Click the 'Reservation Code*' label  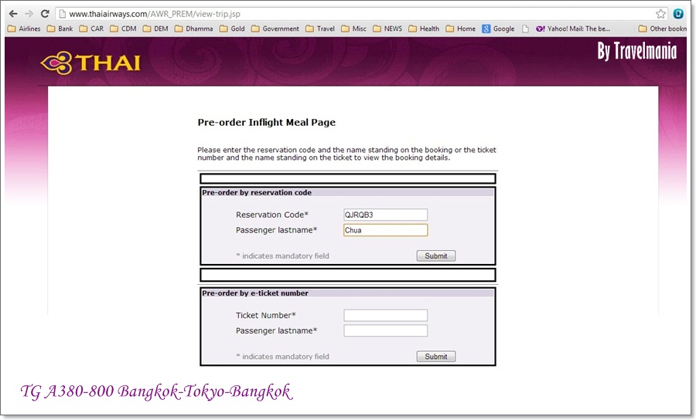point(271,215)
